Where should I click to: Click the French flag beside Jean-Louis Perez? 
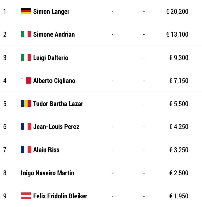click(26, 126)
